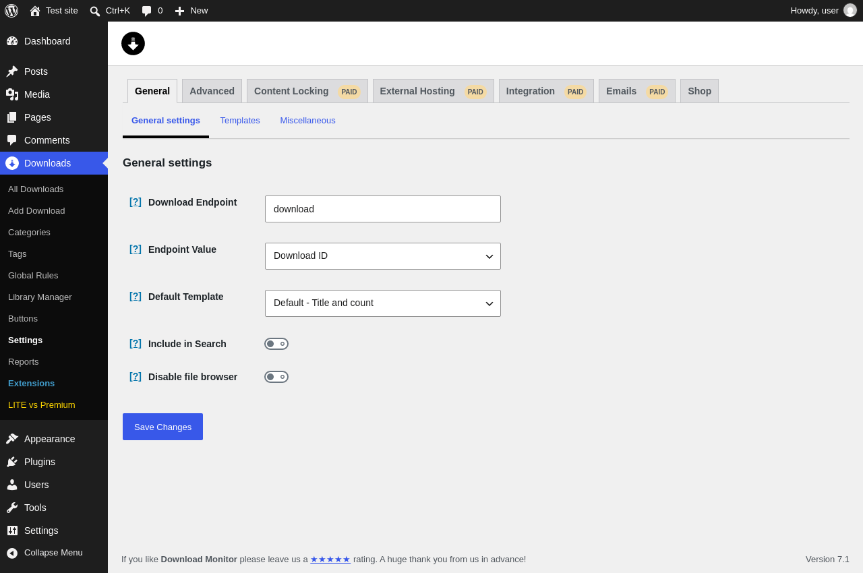
Task: Click the Plugins plug icon
Action: (x=12, y=462)
